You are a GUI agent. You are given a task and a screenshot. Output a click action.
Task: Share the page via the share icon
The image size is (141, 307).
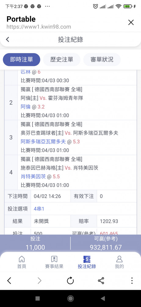[101, 281]
